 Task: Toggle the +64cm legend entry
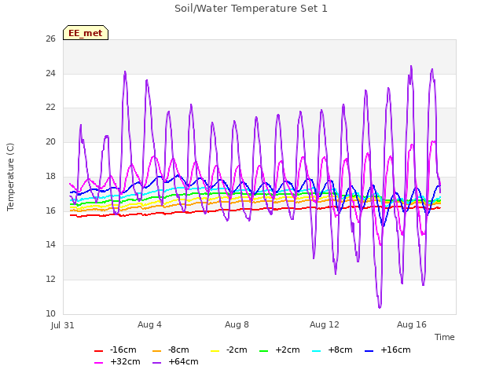coord(175,361)
